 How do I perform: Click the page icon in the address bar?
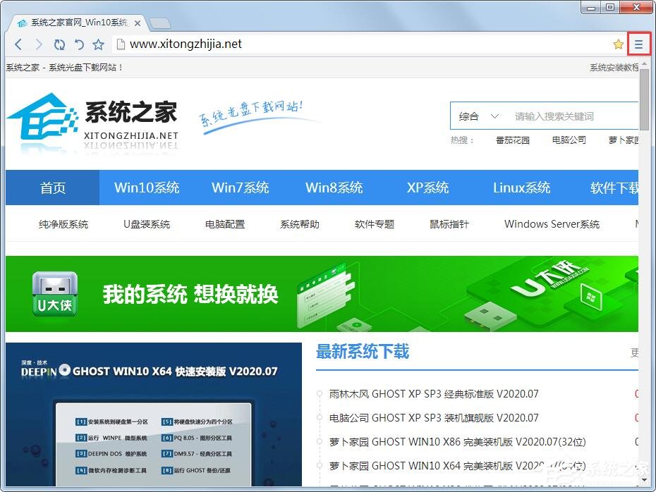tap(120, 44)
